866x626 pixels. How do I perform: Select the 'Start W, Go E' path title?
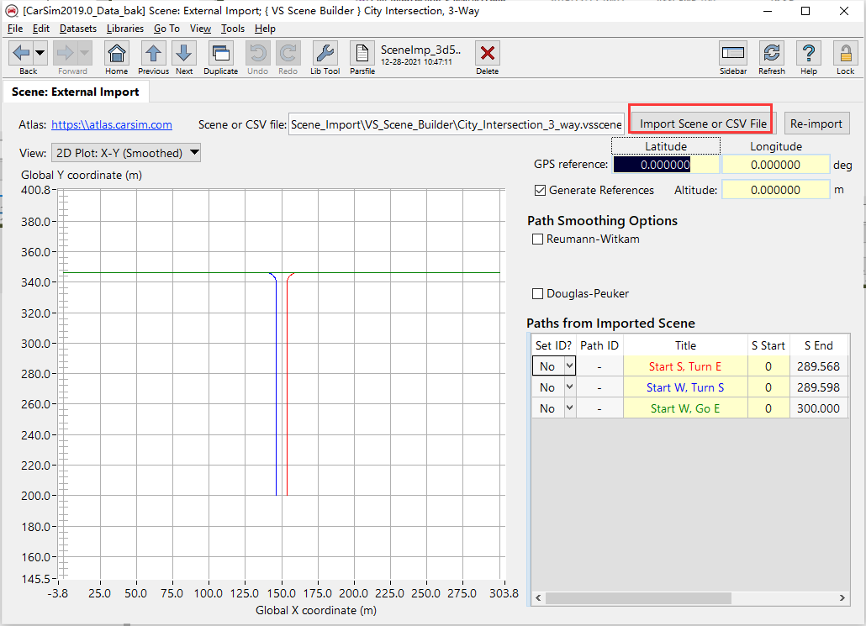click(x=685, y=408)
